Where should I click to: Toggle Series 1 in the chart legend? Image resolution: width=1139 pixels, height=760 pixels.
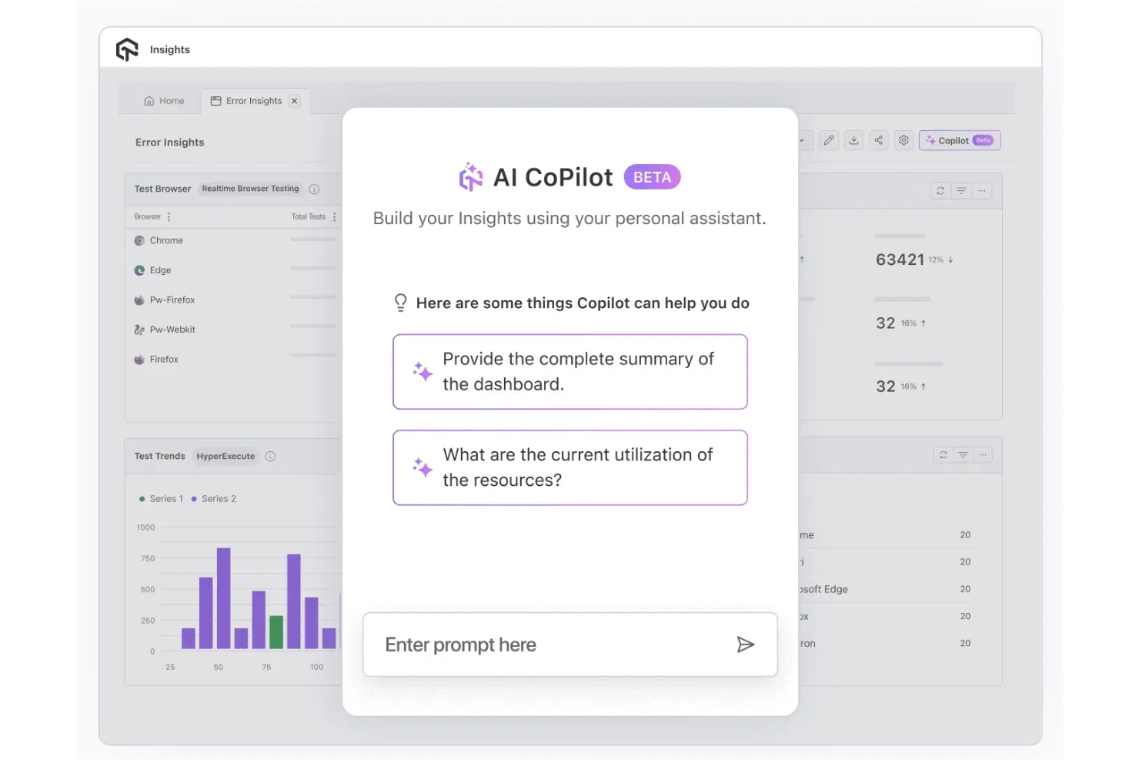(x=163, y=498)
